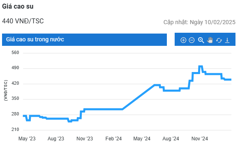
Task: Reset chart zoom with refresh icon
Action: tap(219, 41)
